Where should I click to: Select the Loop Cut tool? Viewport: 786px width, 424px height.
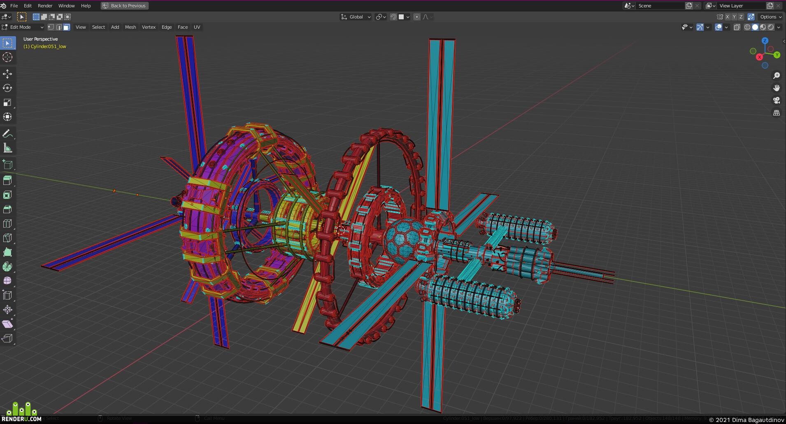7,224
